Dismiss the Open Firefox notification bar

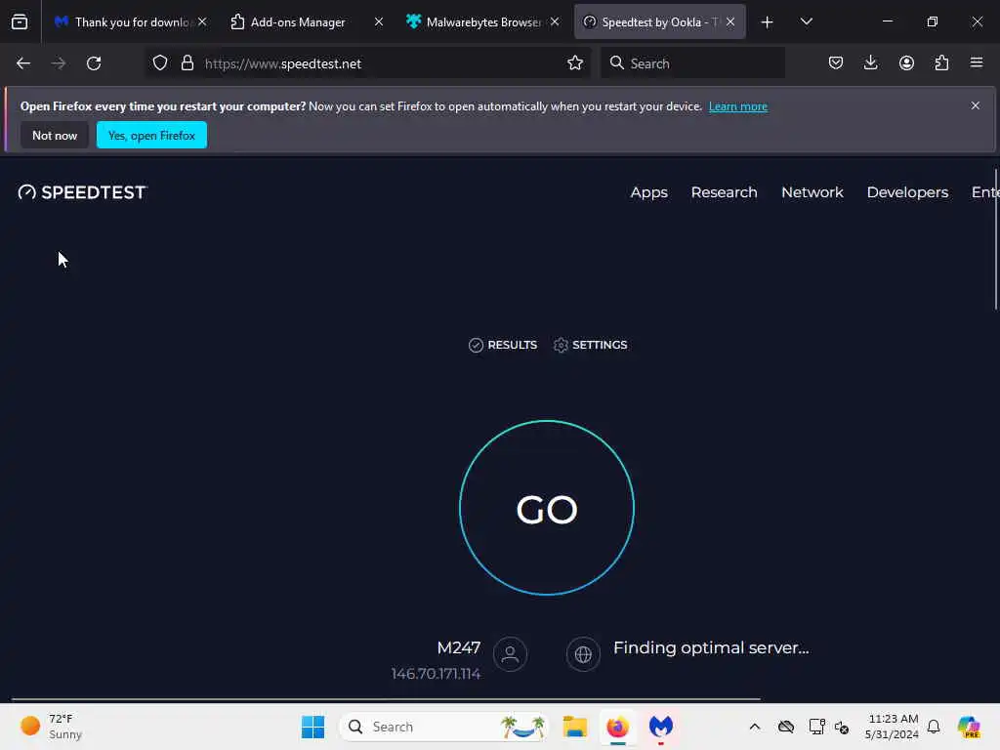pos(975,105)
